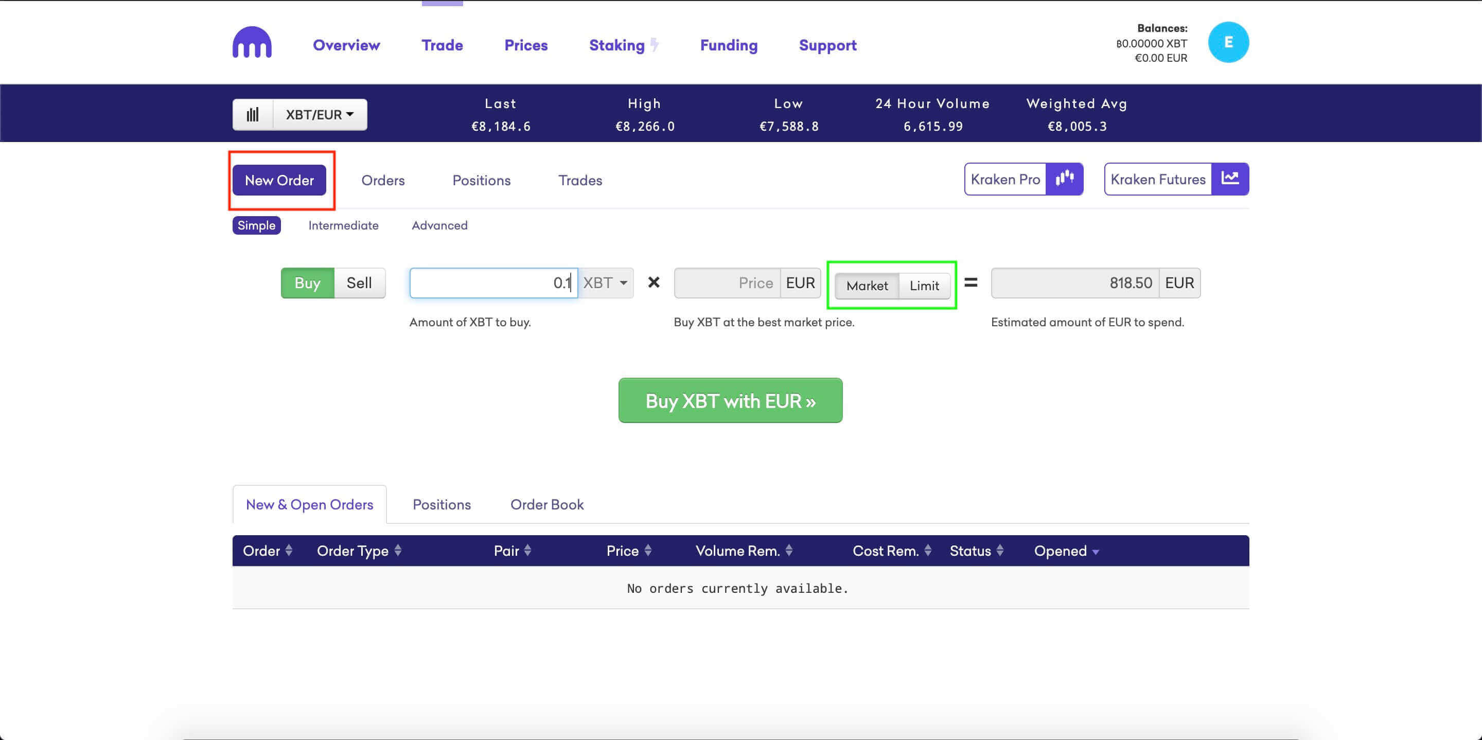Select the Intermediate order mode

pos(343,225)
